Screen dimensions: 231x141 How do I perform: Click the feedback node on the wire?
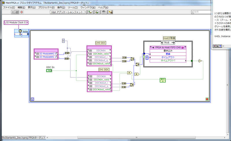[x=163, y=80]
